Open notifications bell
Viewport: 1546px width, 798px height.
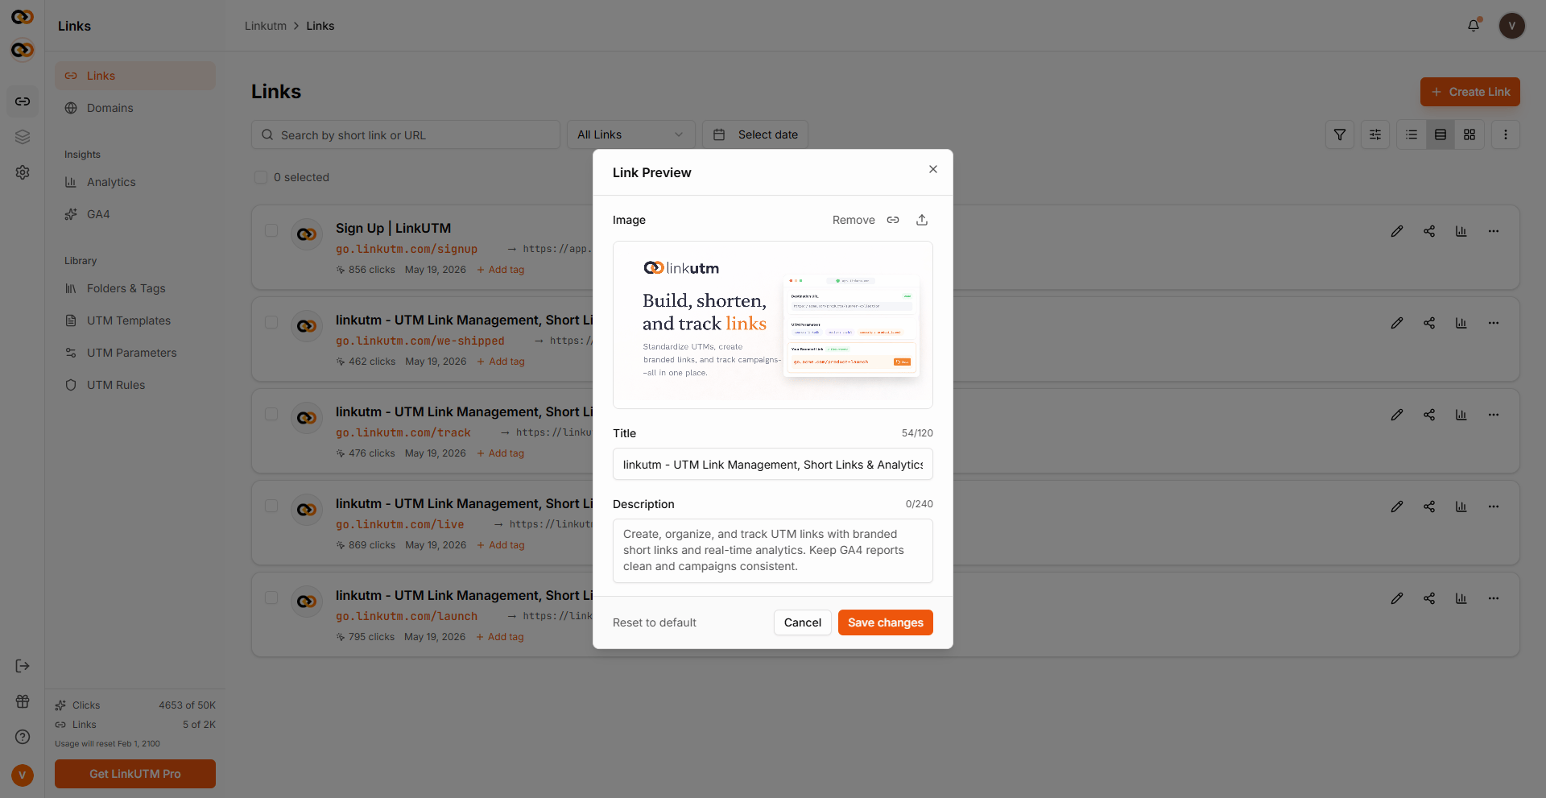pyautogui.click(x=1474, y=25)
